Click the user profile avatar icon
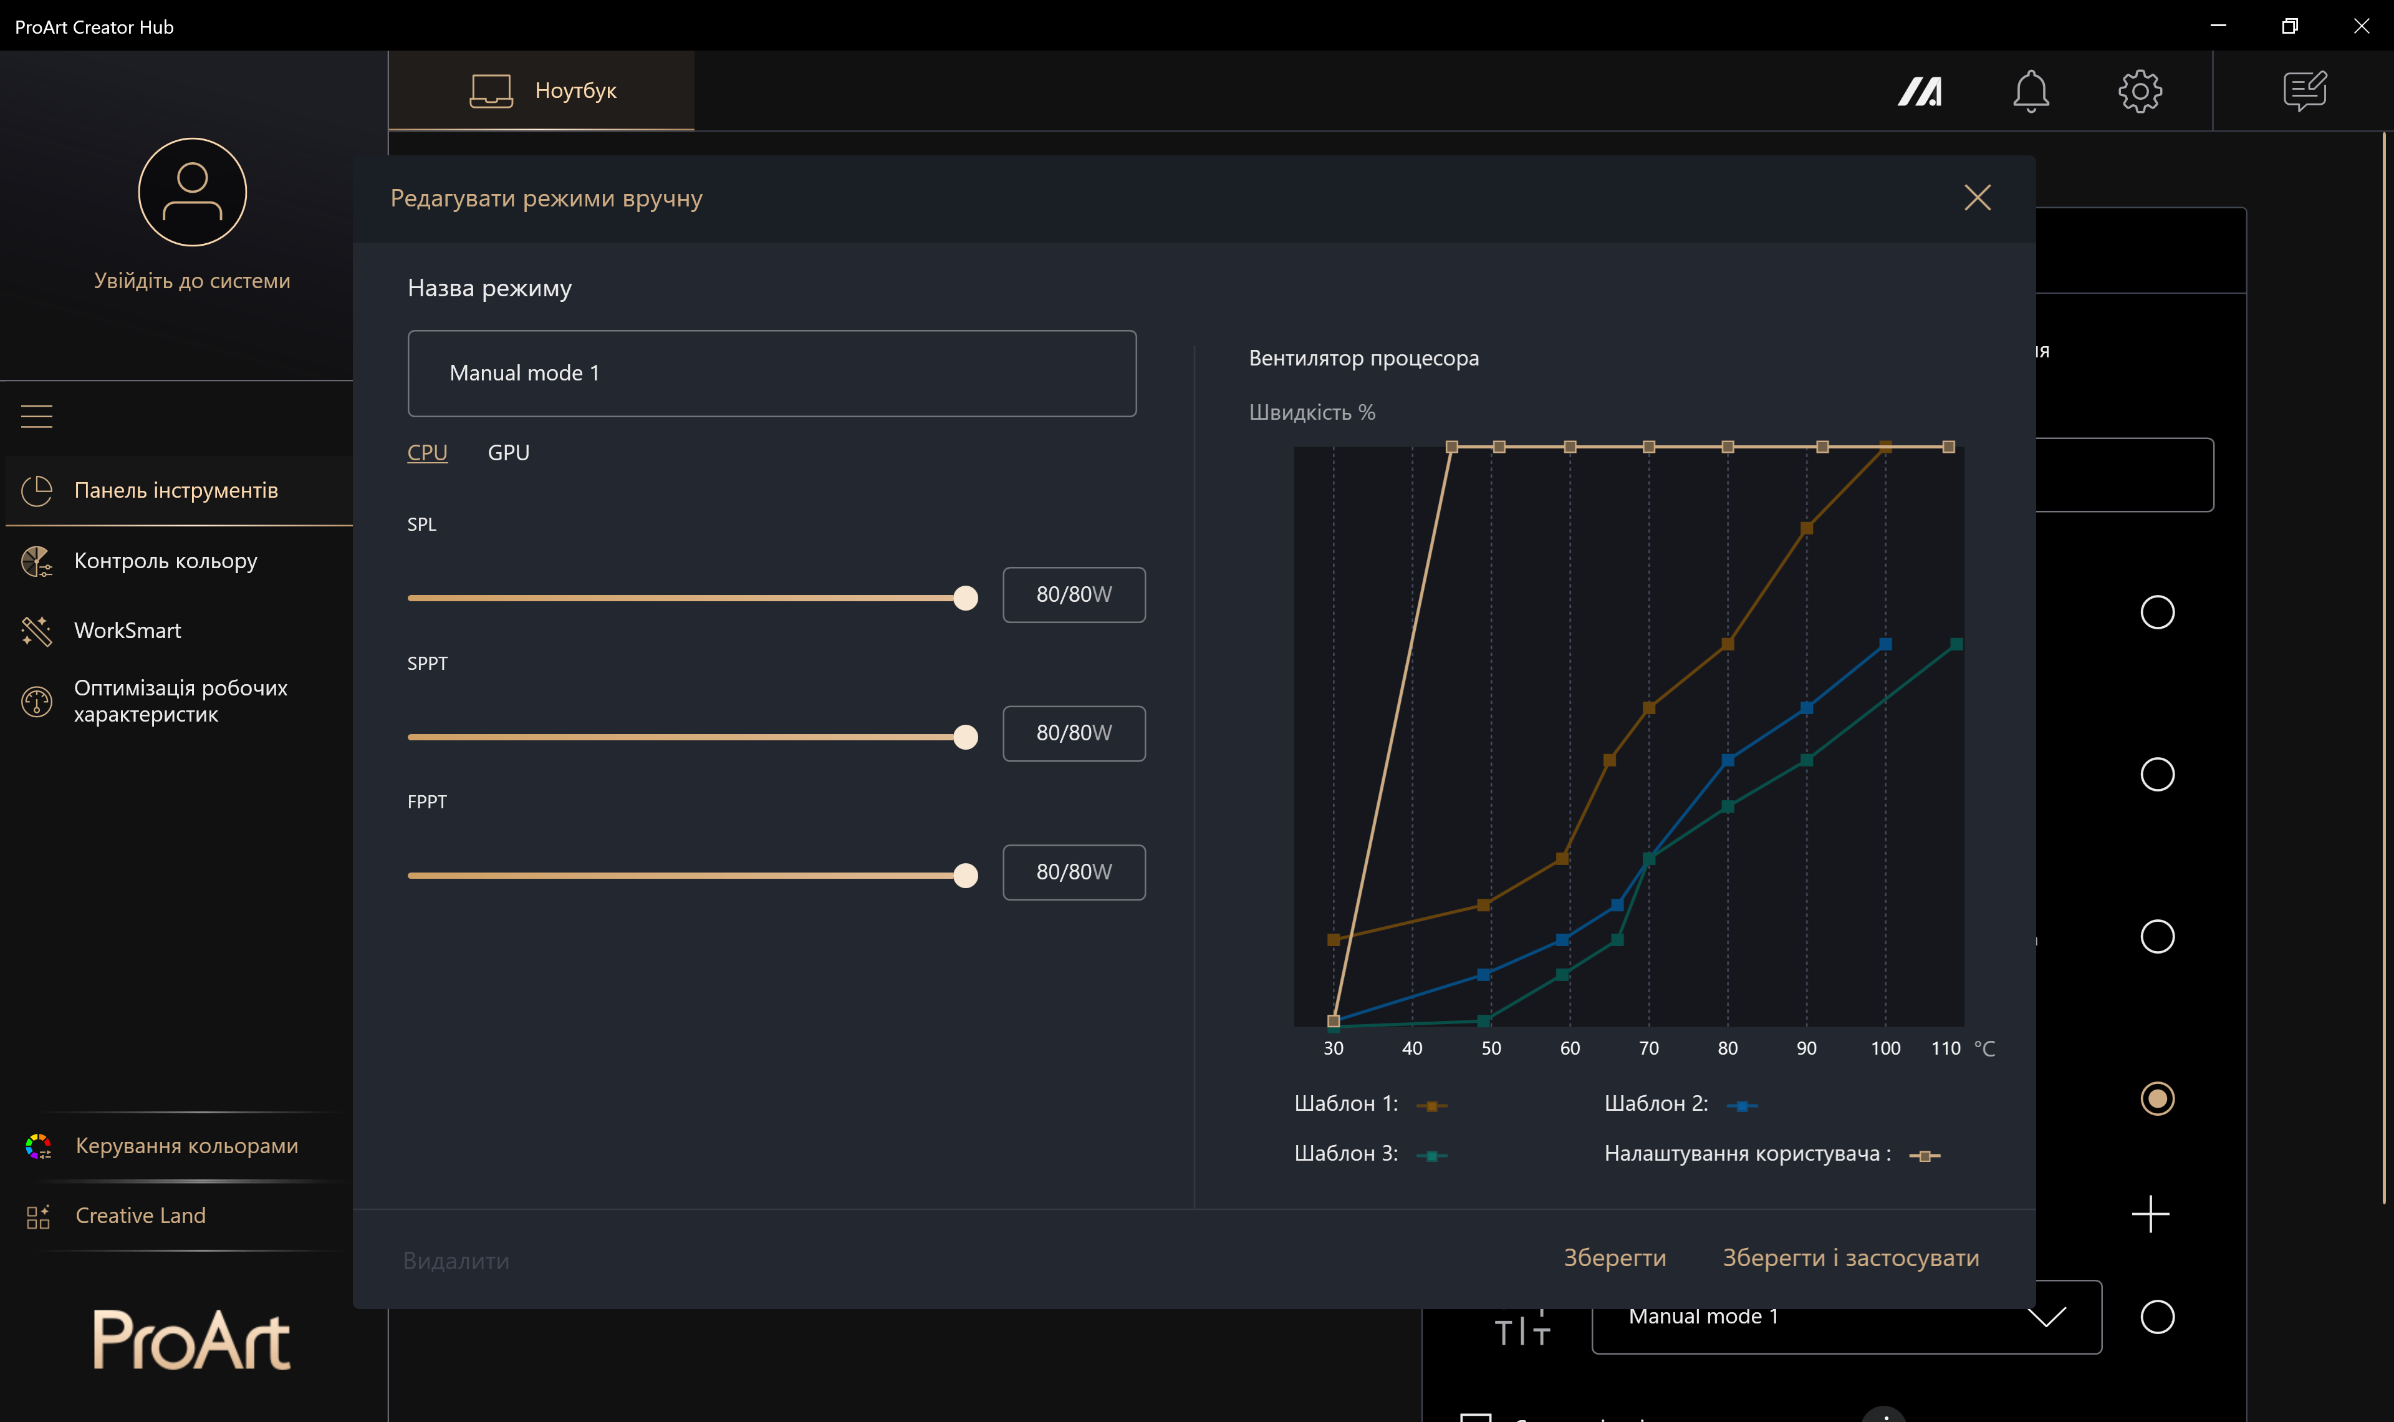This screenshot has width=2394, height=1422. click(191, 191)
